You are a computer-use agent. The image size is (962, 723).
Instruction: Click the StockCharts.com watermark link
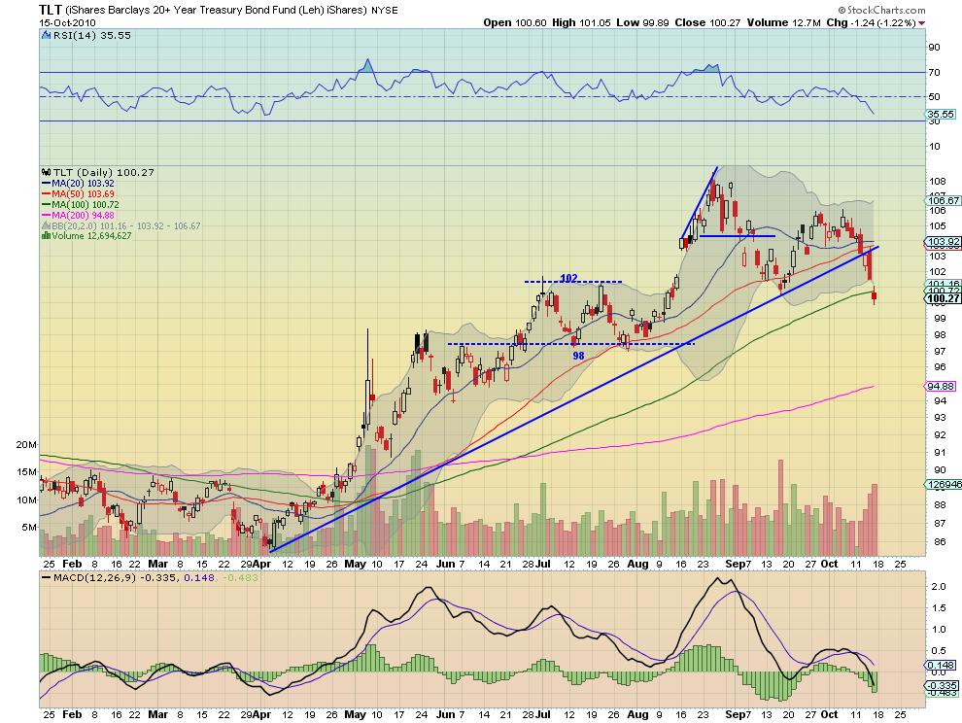click(881, 10)
